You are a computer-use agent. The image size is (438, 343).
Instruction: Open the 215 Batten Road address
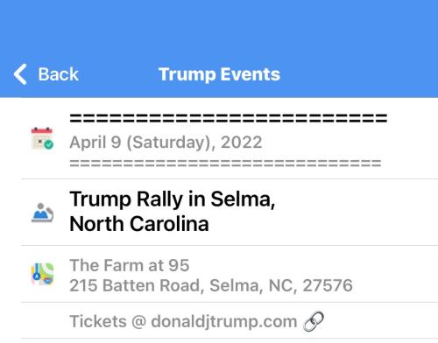[211, 285]
